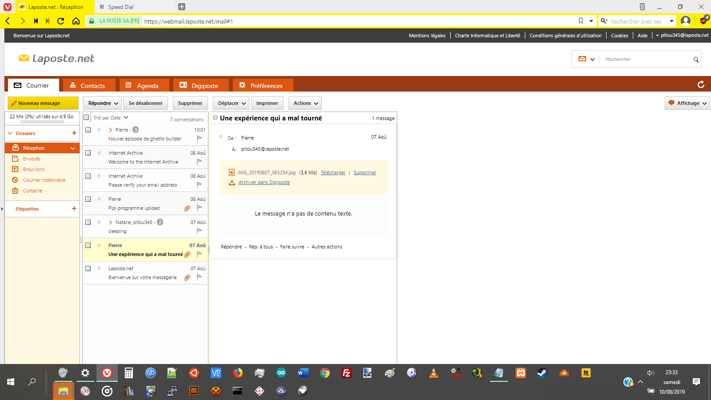Open Firefox from the taskbar
711x400 pixels.
point(238,373)
